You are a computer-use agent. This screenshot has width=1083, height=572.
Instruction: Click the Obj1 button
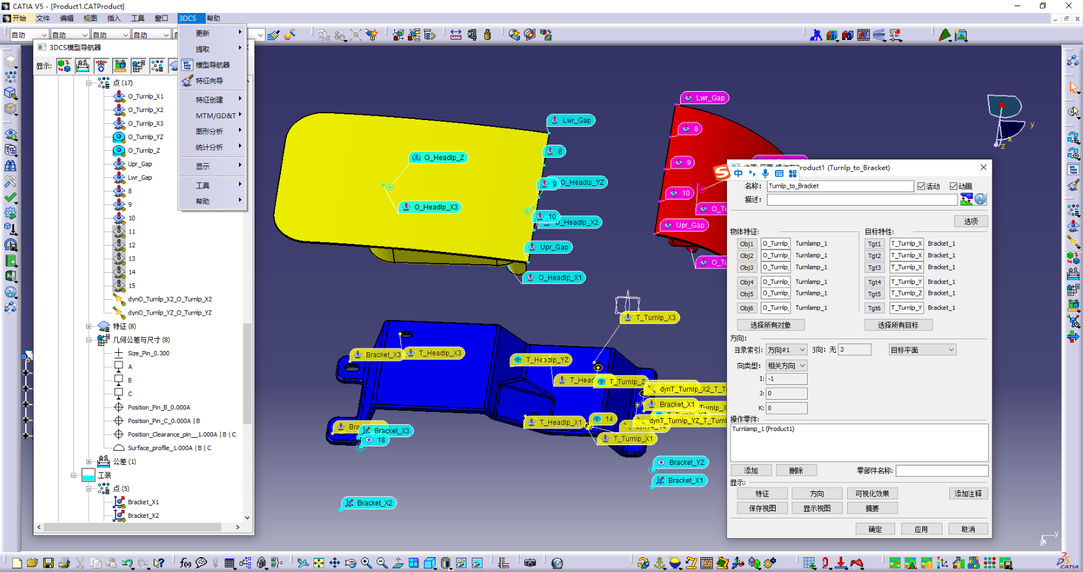[x=747, y=244]
